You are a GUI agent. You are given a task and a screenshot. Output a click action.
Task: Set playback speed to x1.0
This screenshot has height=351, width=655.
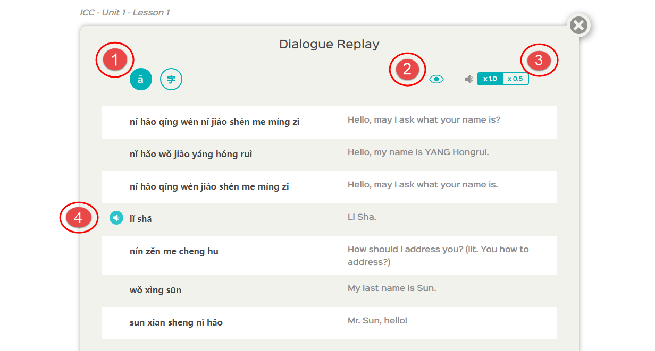point(490,79)
